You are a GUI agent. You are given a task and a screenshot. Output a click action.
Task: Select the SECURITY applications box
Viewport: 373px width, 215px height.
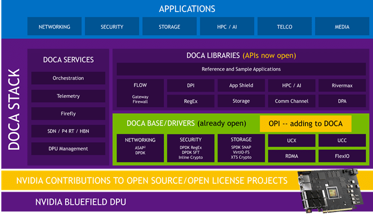tap(112, 26)
